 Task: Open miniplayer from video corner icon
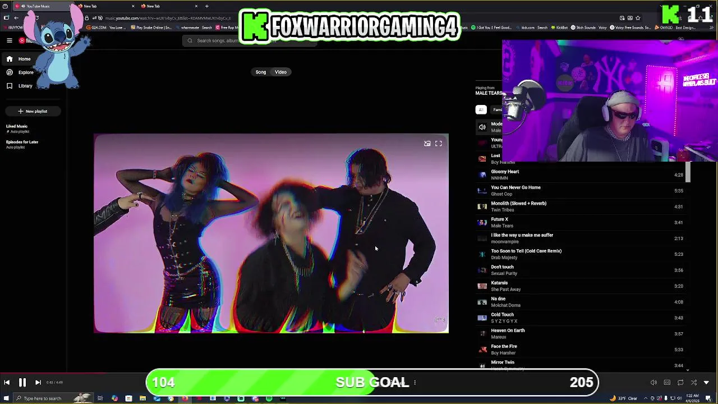(x=427, y=144)
